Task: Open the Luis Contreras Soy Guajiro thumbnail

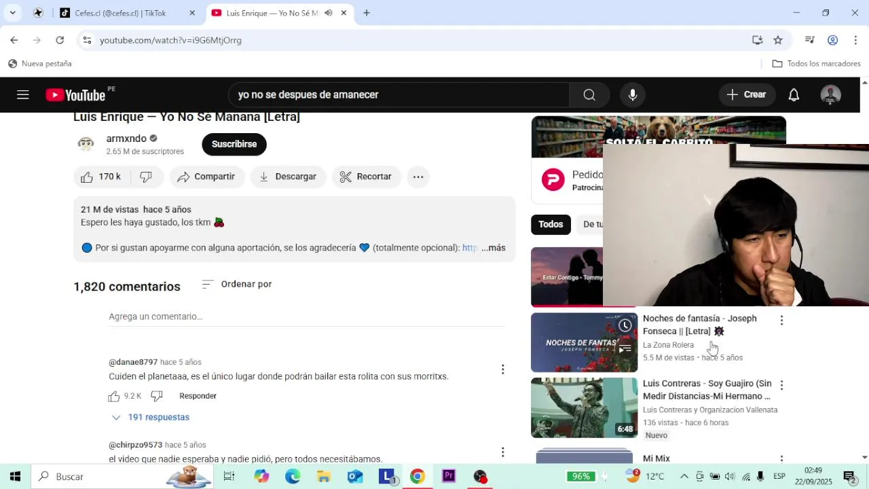Action: tap(584, 407)
